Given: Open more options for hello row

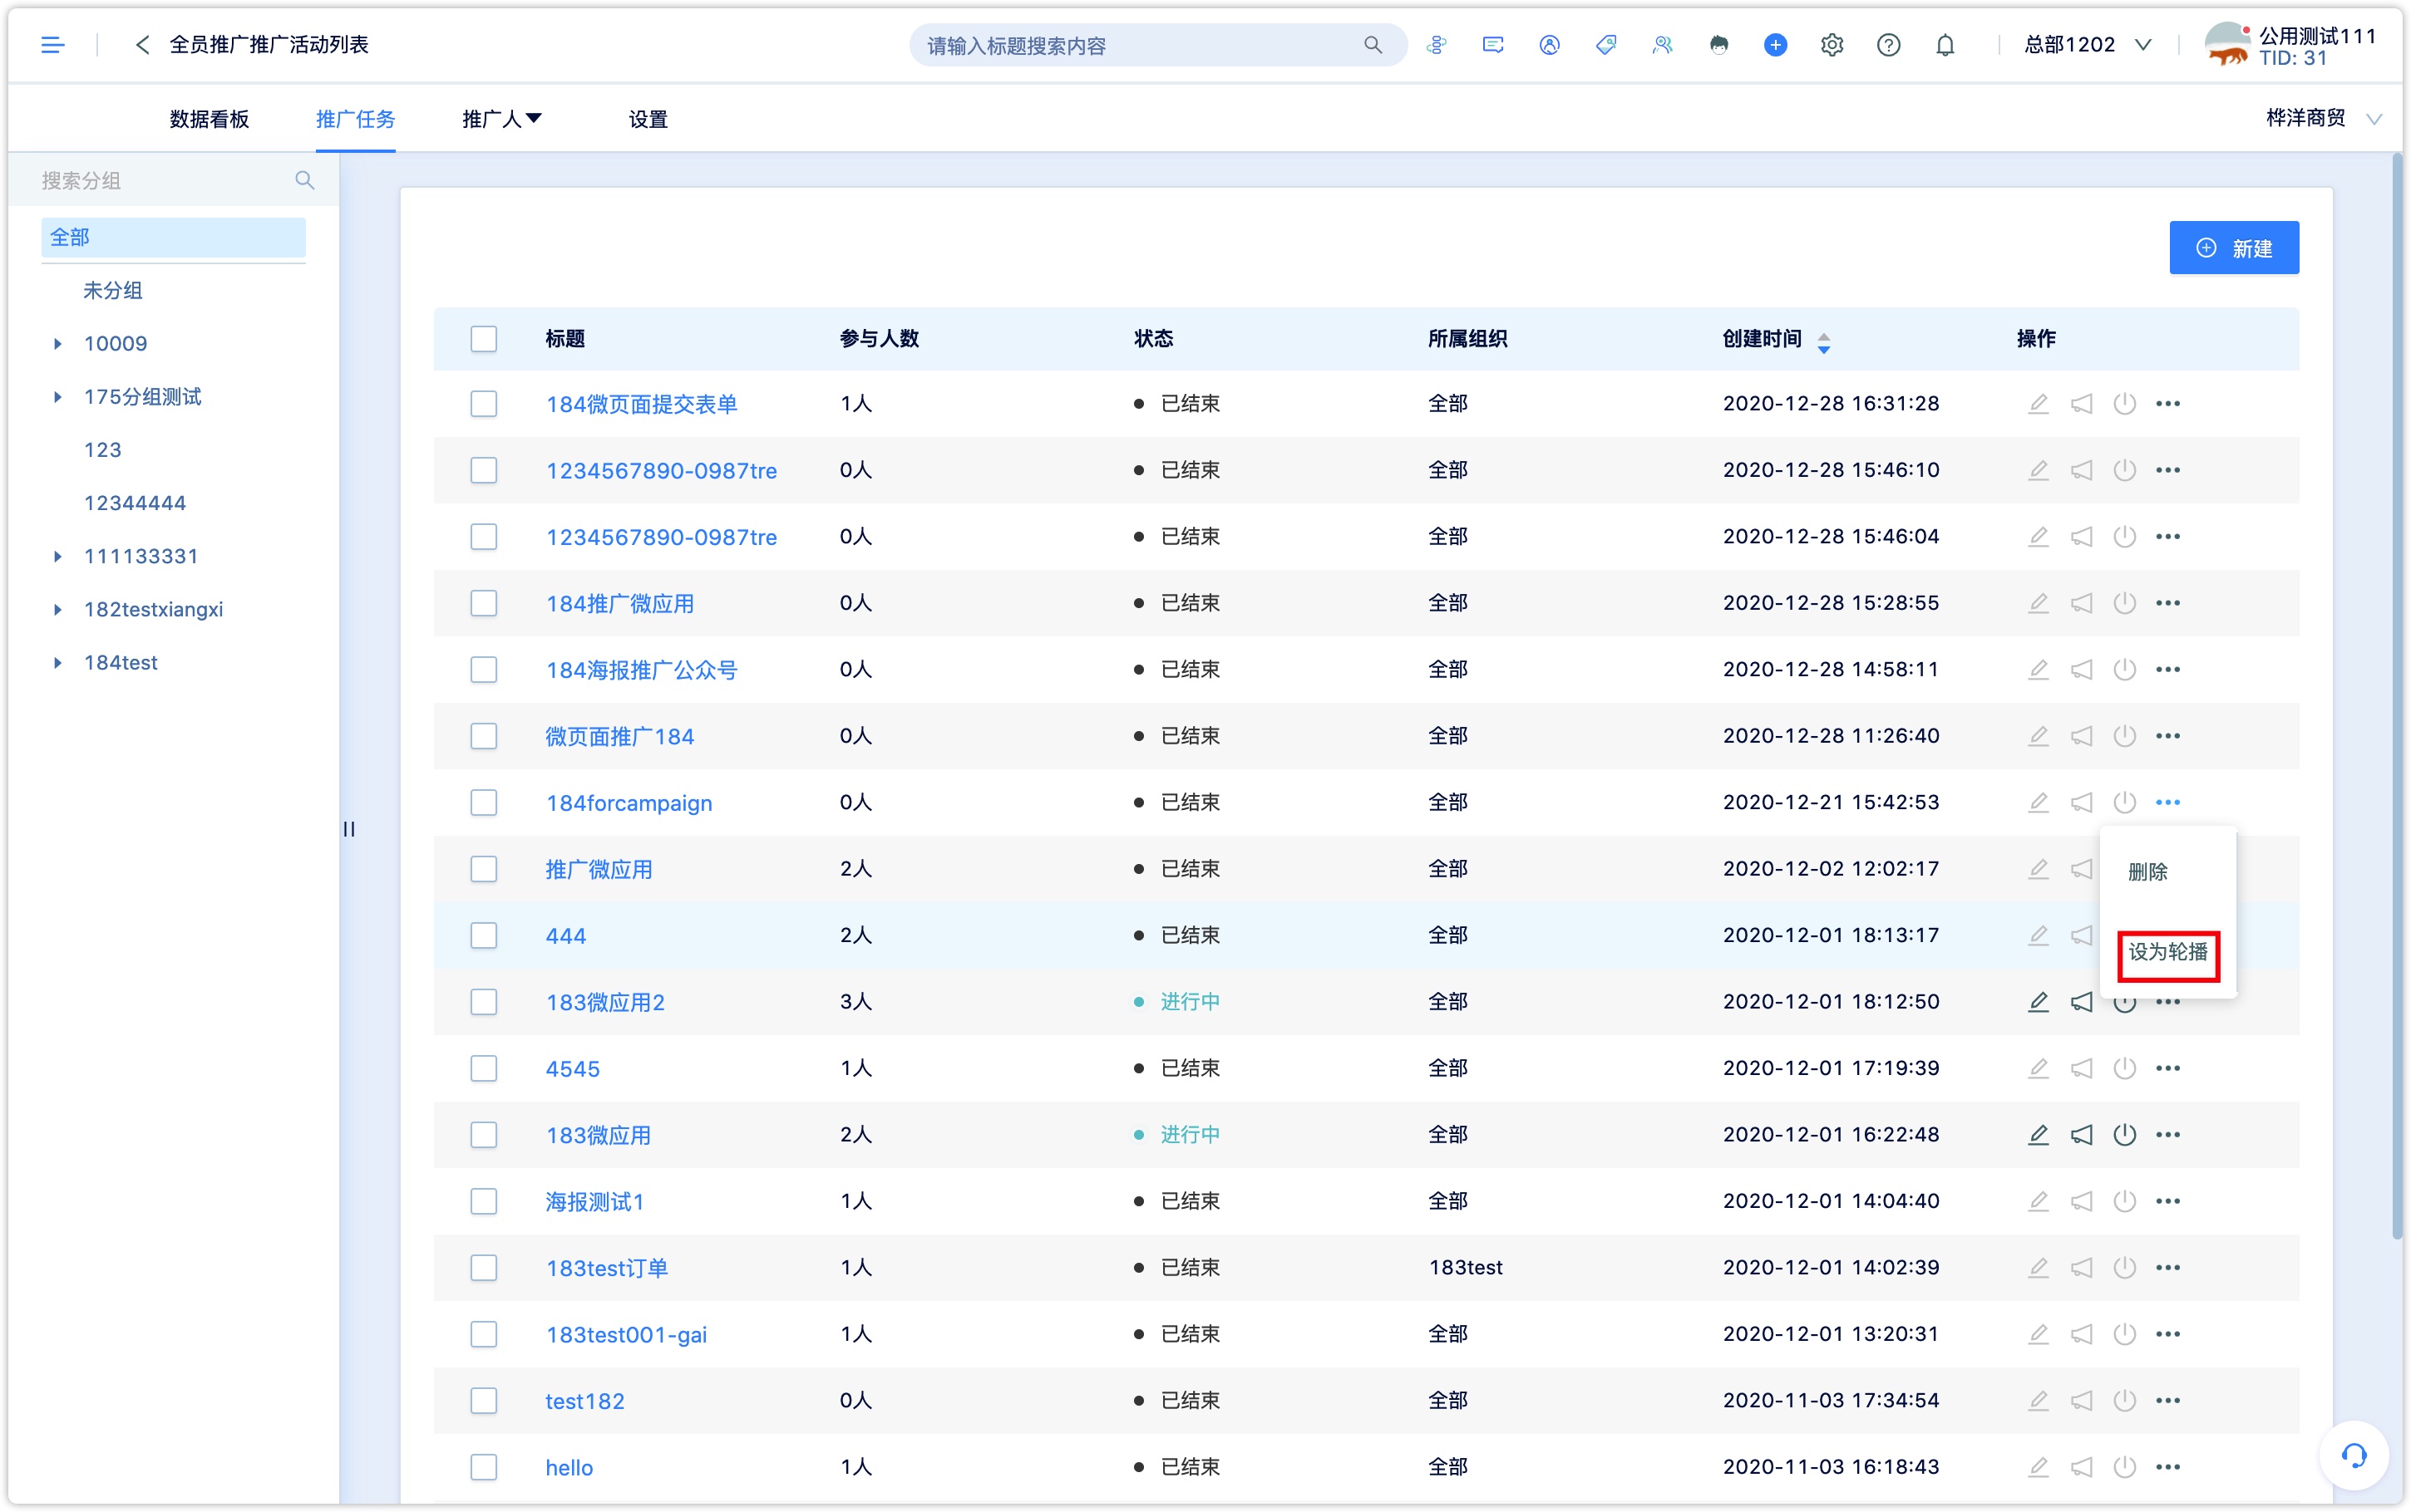Looking at the screenshot, I should (x=2168, y=1467).
